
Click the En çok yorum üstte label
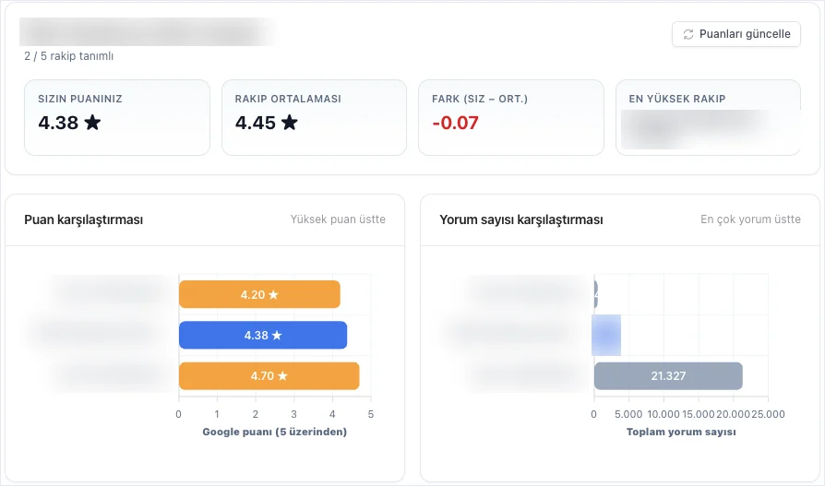[x=750, y=219]
